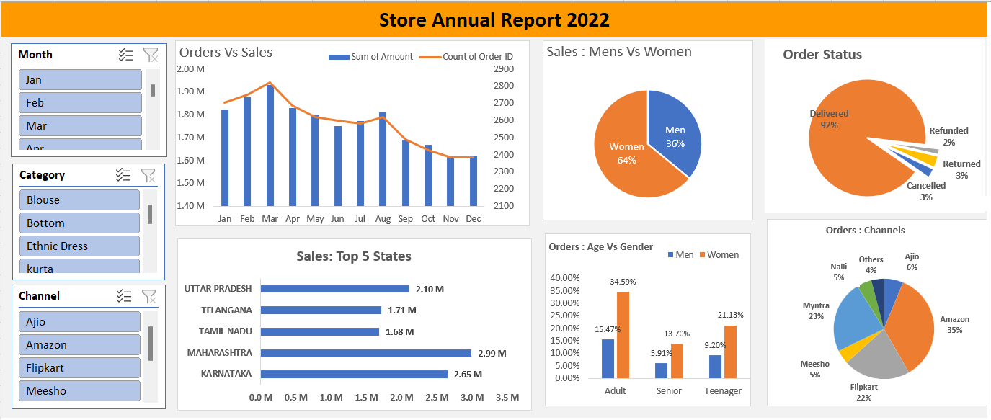Select the Blouse category filter
The width and height of the screenshot is (991, 420).
coord(79,200)
